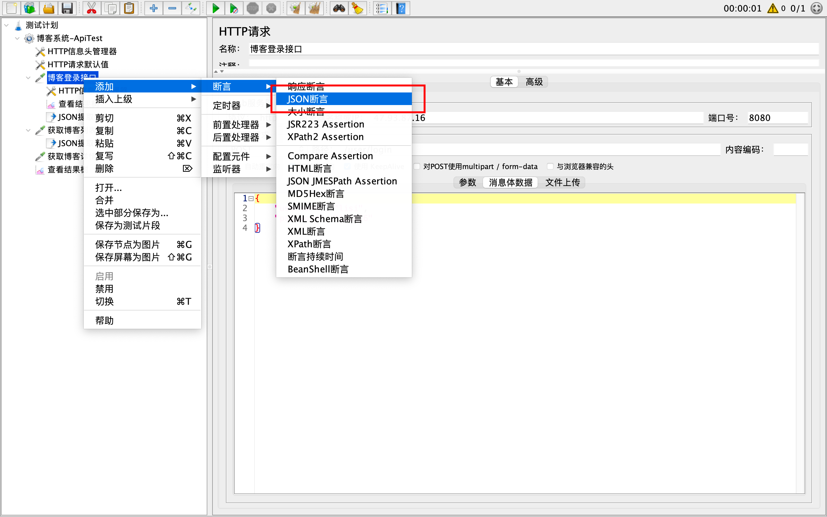Screen dimensions: 827x517
Task: Start the test with green play icon
Action: [x=216, y=8]
